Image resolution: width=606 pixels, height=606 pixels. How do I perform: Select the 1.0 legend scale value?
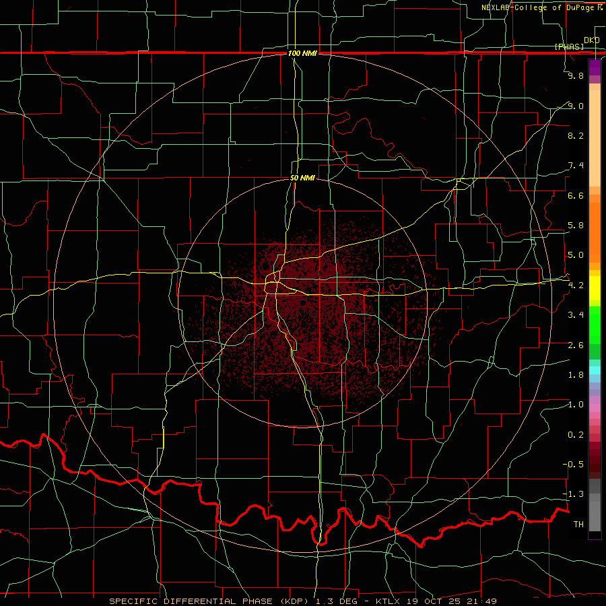click(x=576, y=405)
